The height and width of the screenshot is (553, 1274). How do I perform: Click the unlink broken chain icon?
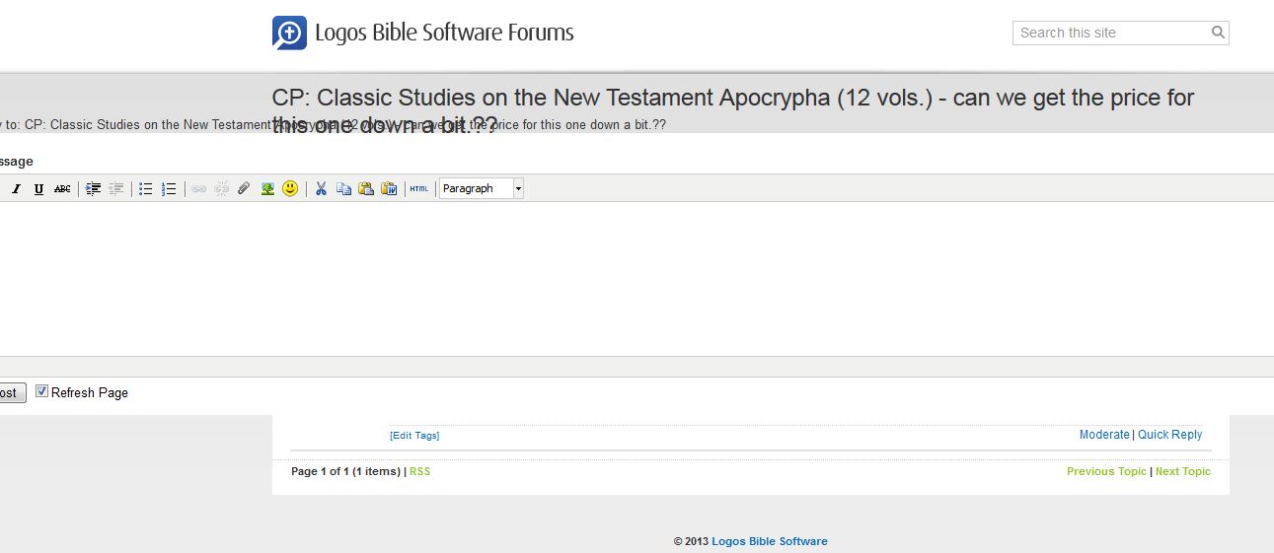point(222,188)
